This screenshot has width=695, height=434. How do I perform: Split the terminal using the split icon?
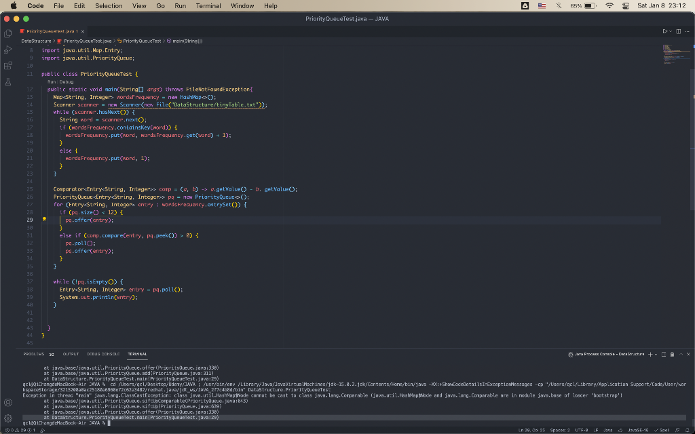coord(664,354)
